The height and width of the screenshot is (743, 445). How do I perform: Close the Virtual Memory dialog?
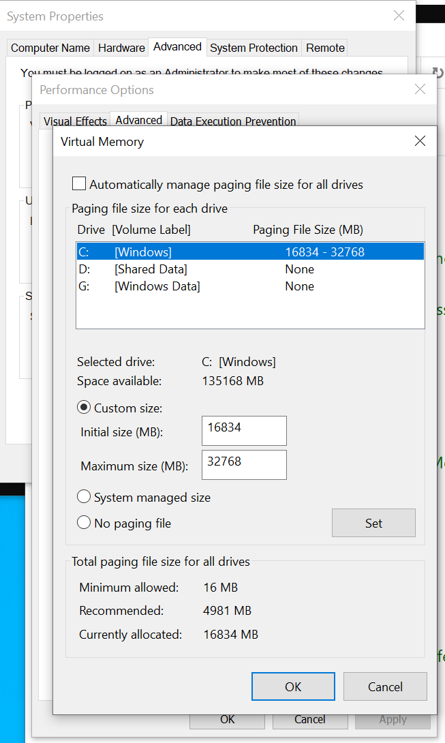tap(420, 140)
